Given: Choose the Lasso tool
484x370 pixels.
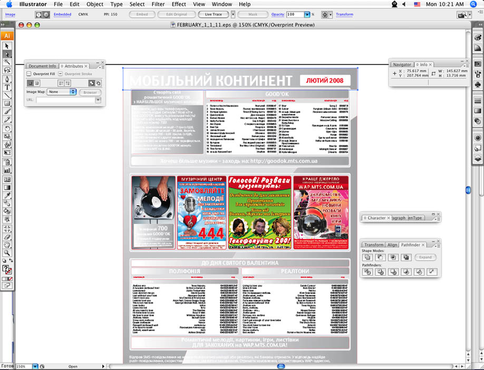Looking at the screenshot, I should pos(7,70).
